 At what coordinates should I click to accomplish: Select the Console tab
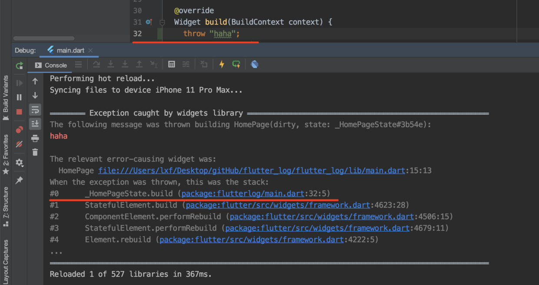pos(51,65)
